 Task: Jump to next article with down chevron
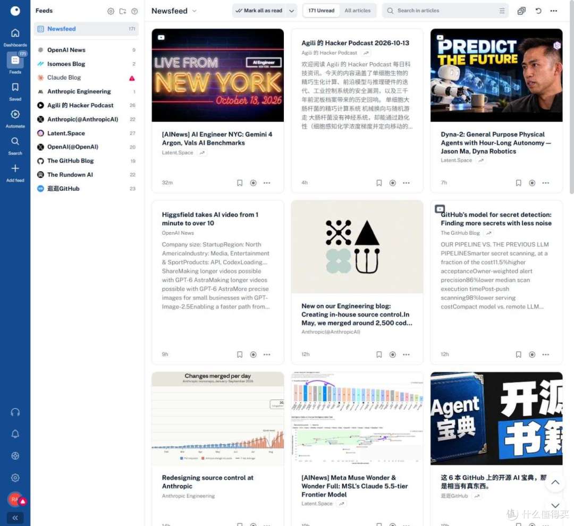(555, 505)
